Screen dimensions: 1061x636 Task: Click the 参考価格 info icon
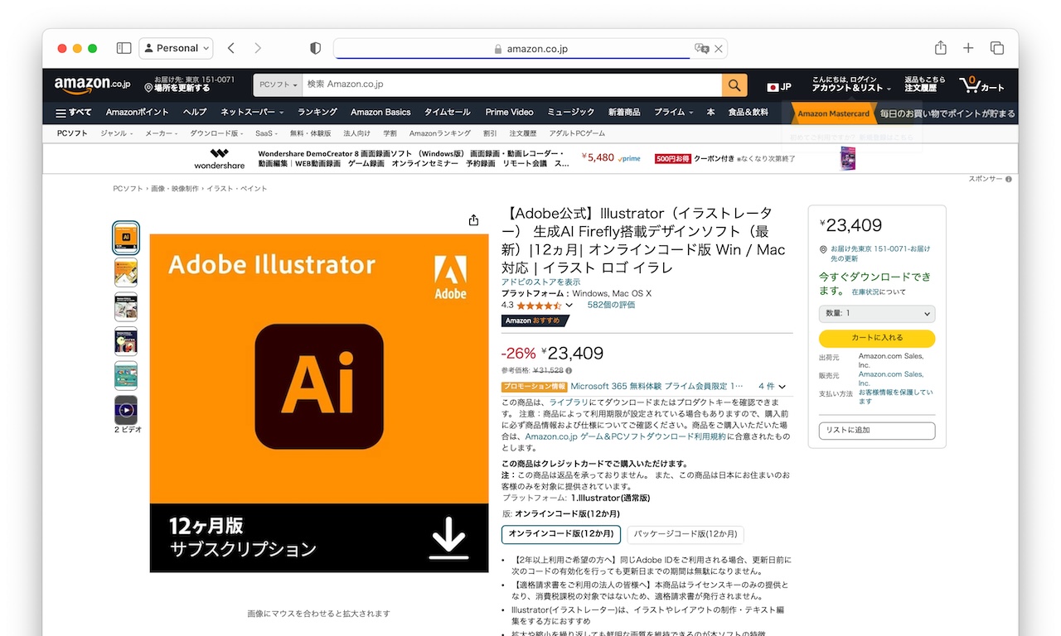(569, 370)
